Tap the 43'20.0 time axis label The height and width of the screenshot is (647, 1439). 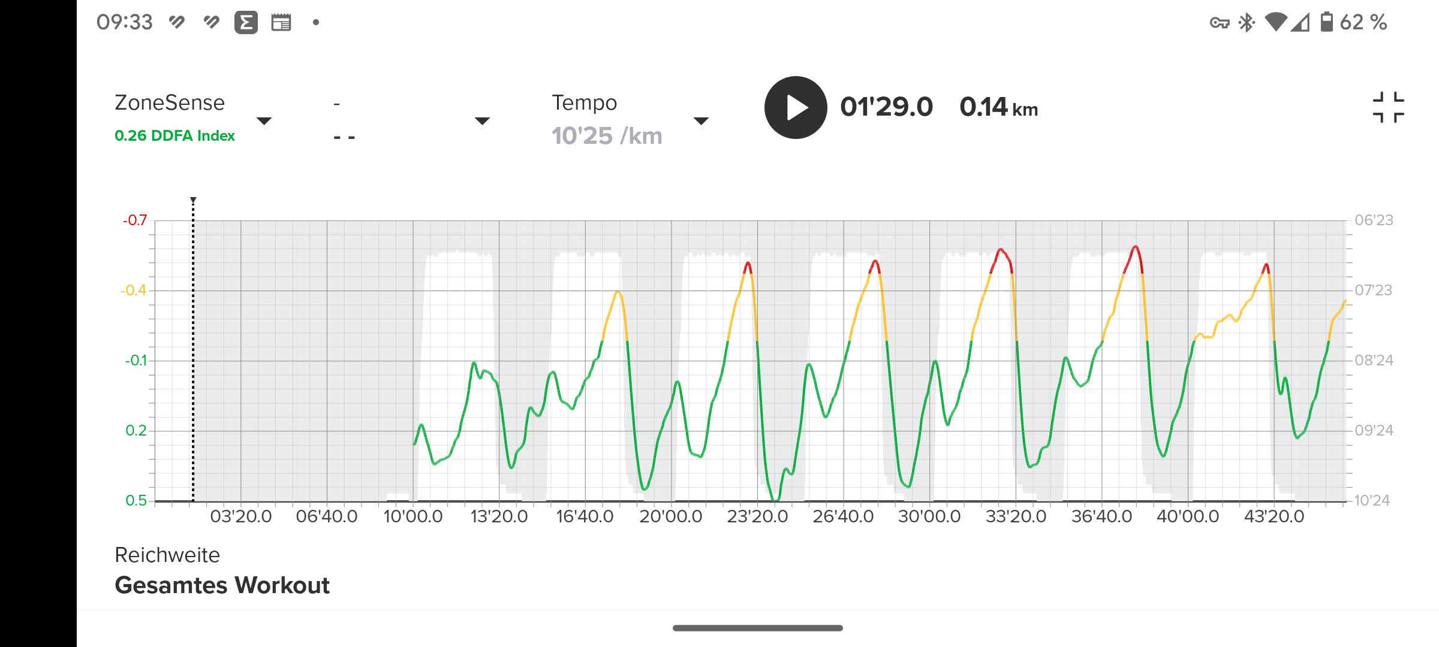coord(1274,516)
